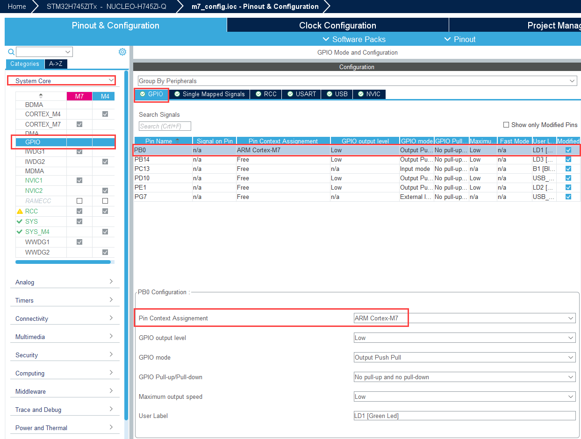This screenshot has width=581, height=439.
Task: Open the Software Packs menu
Action: (354, 39)
